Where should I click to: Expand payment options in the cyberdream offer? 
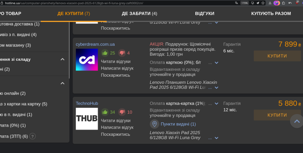[216, 62]
